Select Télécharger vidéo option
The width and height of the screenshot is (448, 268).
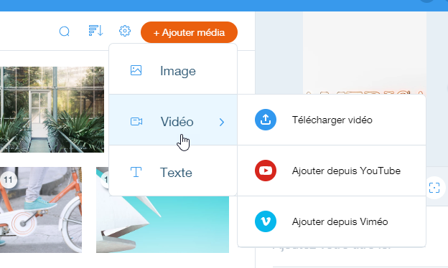332,120
